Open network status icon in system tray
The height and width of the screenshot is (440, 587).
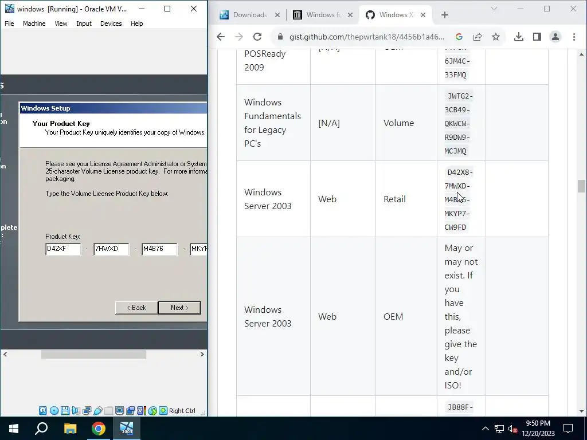tap(499, 429)
